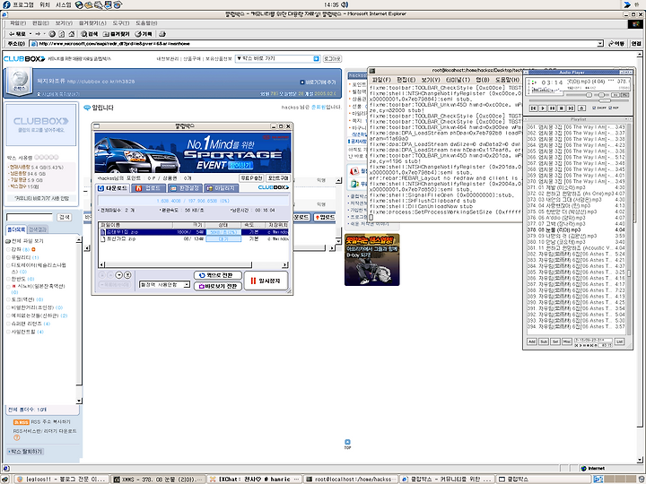The image size is (646, 484).
Task: Open the File (파일) menu in Internet Explorer
Action: (x=18, y=23)
